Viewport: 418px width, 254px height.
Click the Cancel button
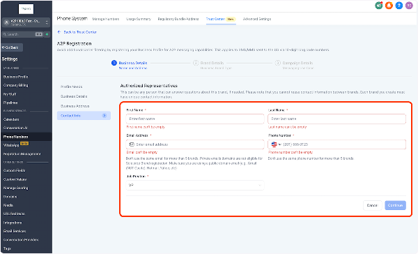[372, 205]
